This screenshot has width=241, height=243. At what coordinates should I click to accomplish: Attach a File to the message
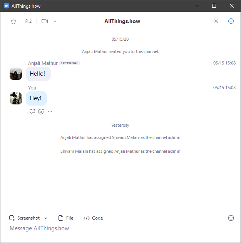66,218
